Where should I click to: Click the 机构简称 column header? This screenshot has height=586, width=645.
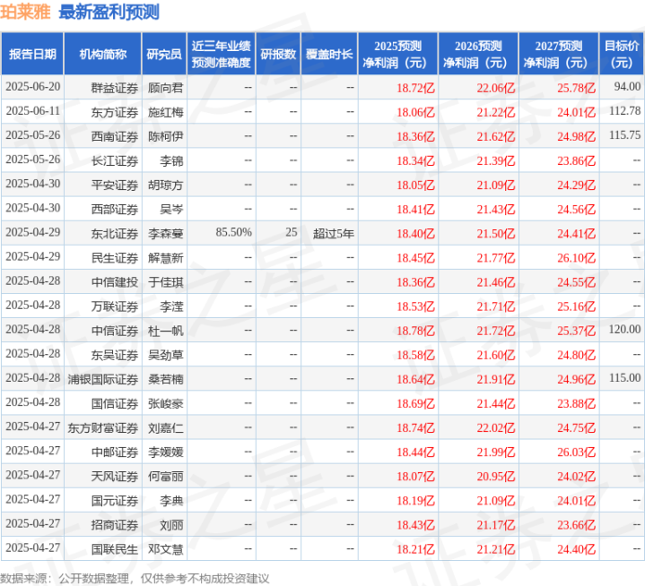coord(103,54)
